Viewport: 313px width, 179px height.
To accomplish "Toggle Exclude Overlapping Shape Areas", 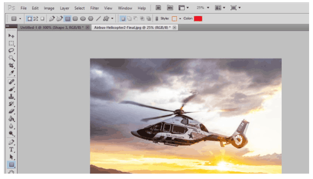I will point(149,19).
